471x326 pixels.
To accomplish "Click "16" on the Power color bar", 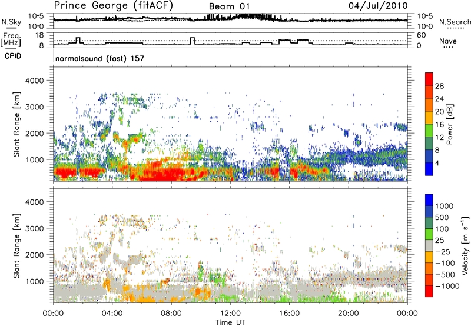I will pyautogui.click(x=439, y=125).
